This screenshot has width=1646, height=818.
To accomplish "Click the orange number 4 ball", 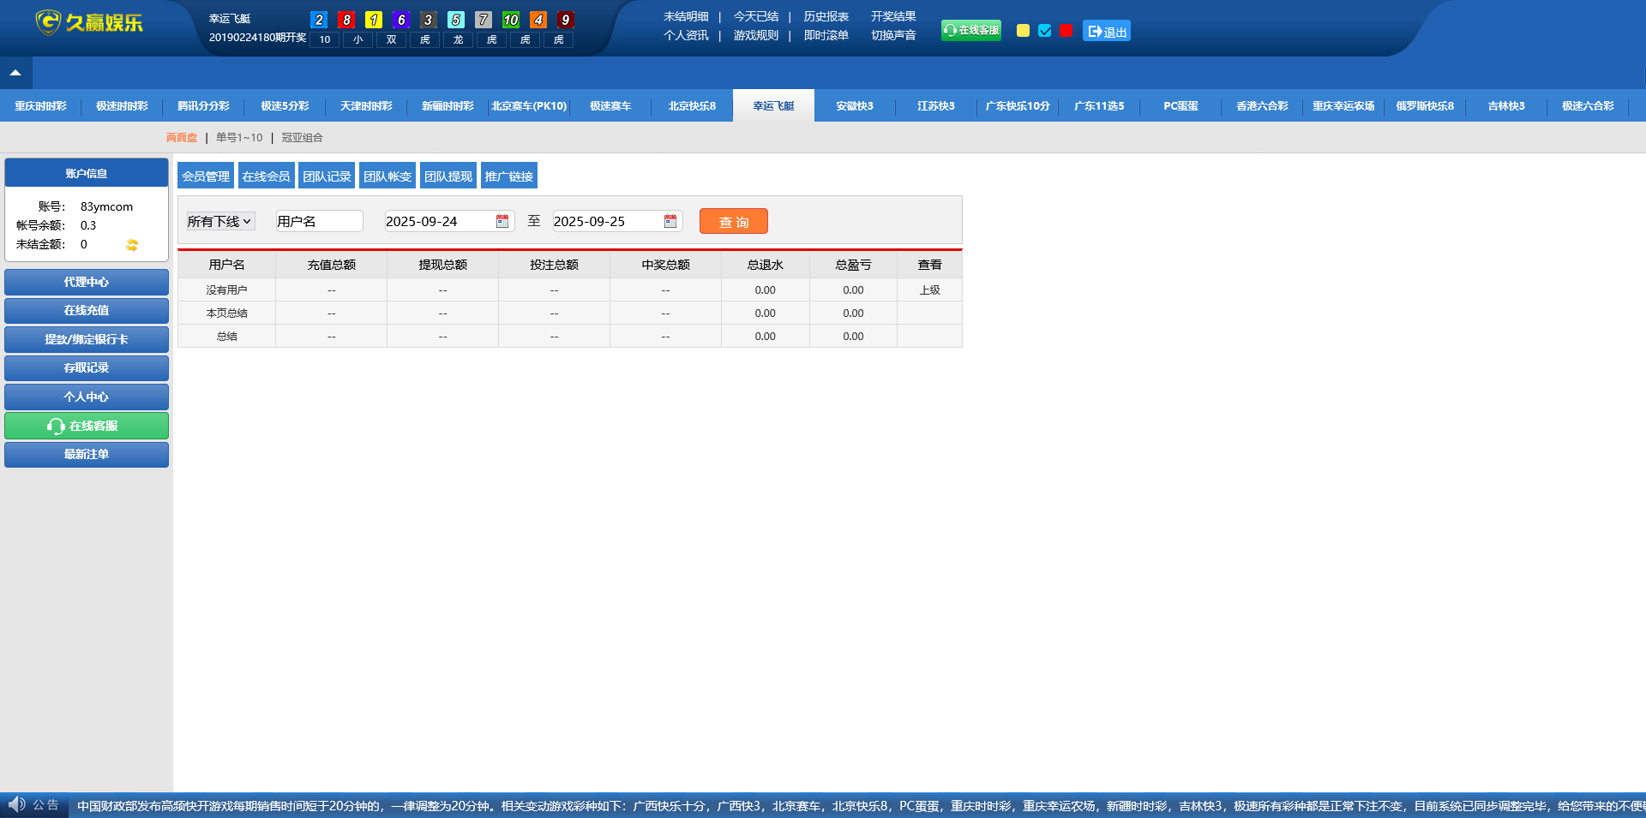I will click(x=538, y=20).
